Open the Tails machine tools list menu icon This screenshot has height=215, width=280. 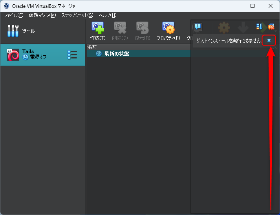(72, 55)
